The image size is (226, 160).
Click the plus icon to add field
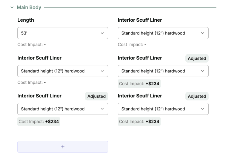point(63,147)
